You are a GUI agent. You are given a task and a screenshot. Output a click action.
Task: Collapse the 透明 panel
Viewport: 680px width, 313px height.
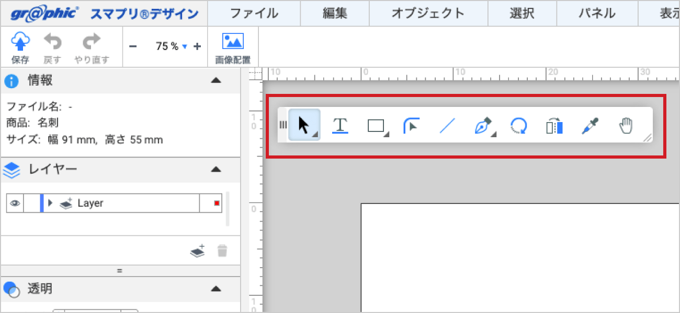pyautogui.click(x=216, y=289)
